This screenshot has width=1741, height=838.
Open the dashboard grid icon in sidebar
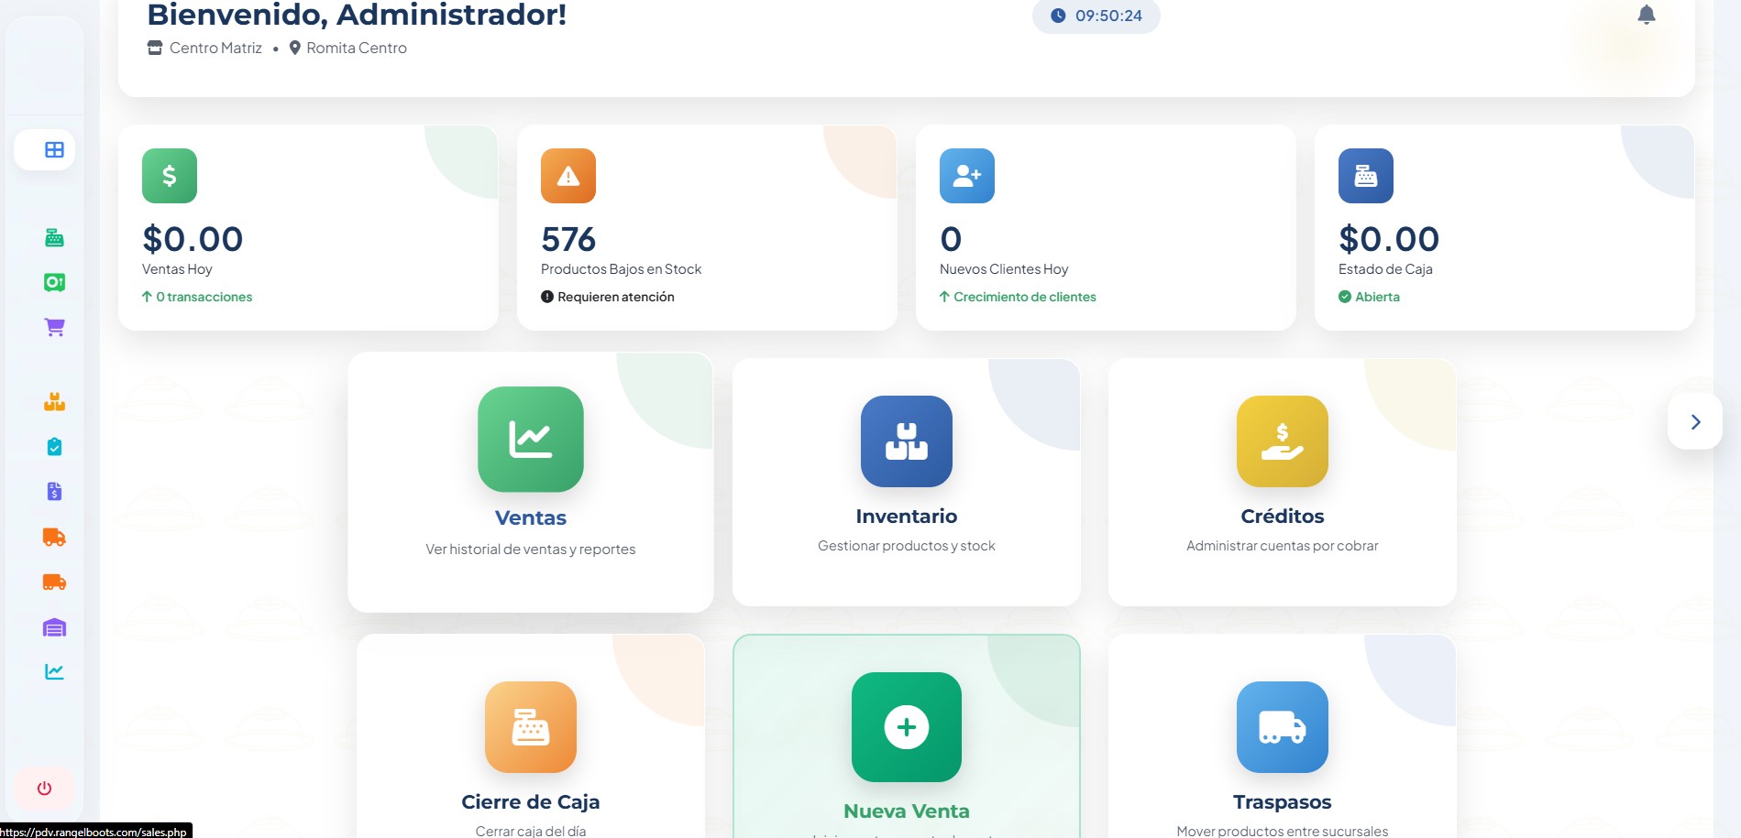(54, 149)
